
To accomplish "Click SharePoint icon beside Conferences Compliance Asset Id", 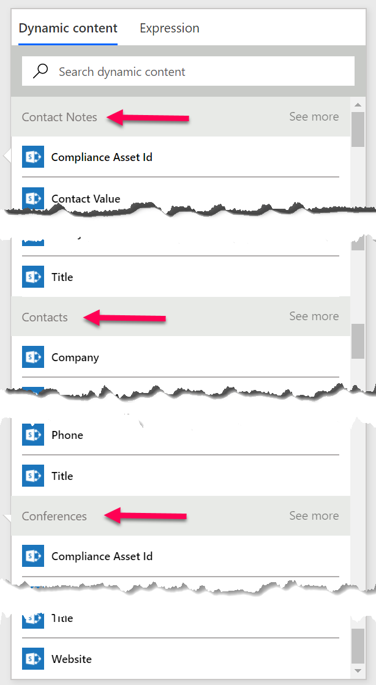I will click(33, 556).
